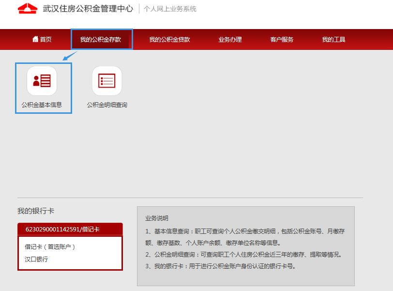Switch to the 客户服务 menu item

point(282,40)
